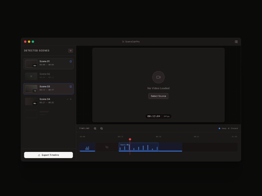Viewport: 262px width, 196px height.
Task: Reject Scene 04 with its X control
Action: point(70,99)
